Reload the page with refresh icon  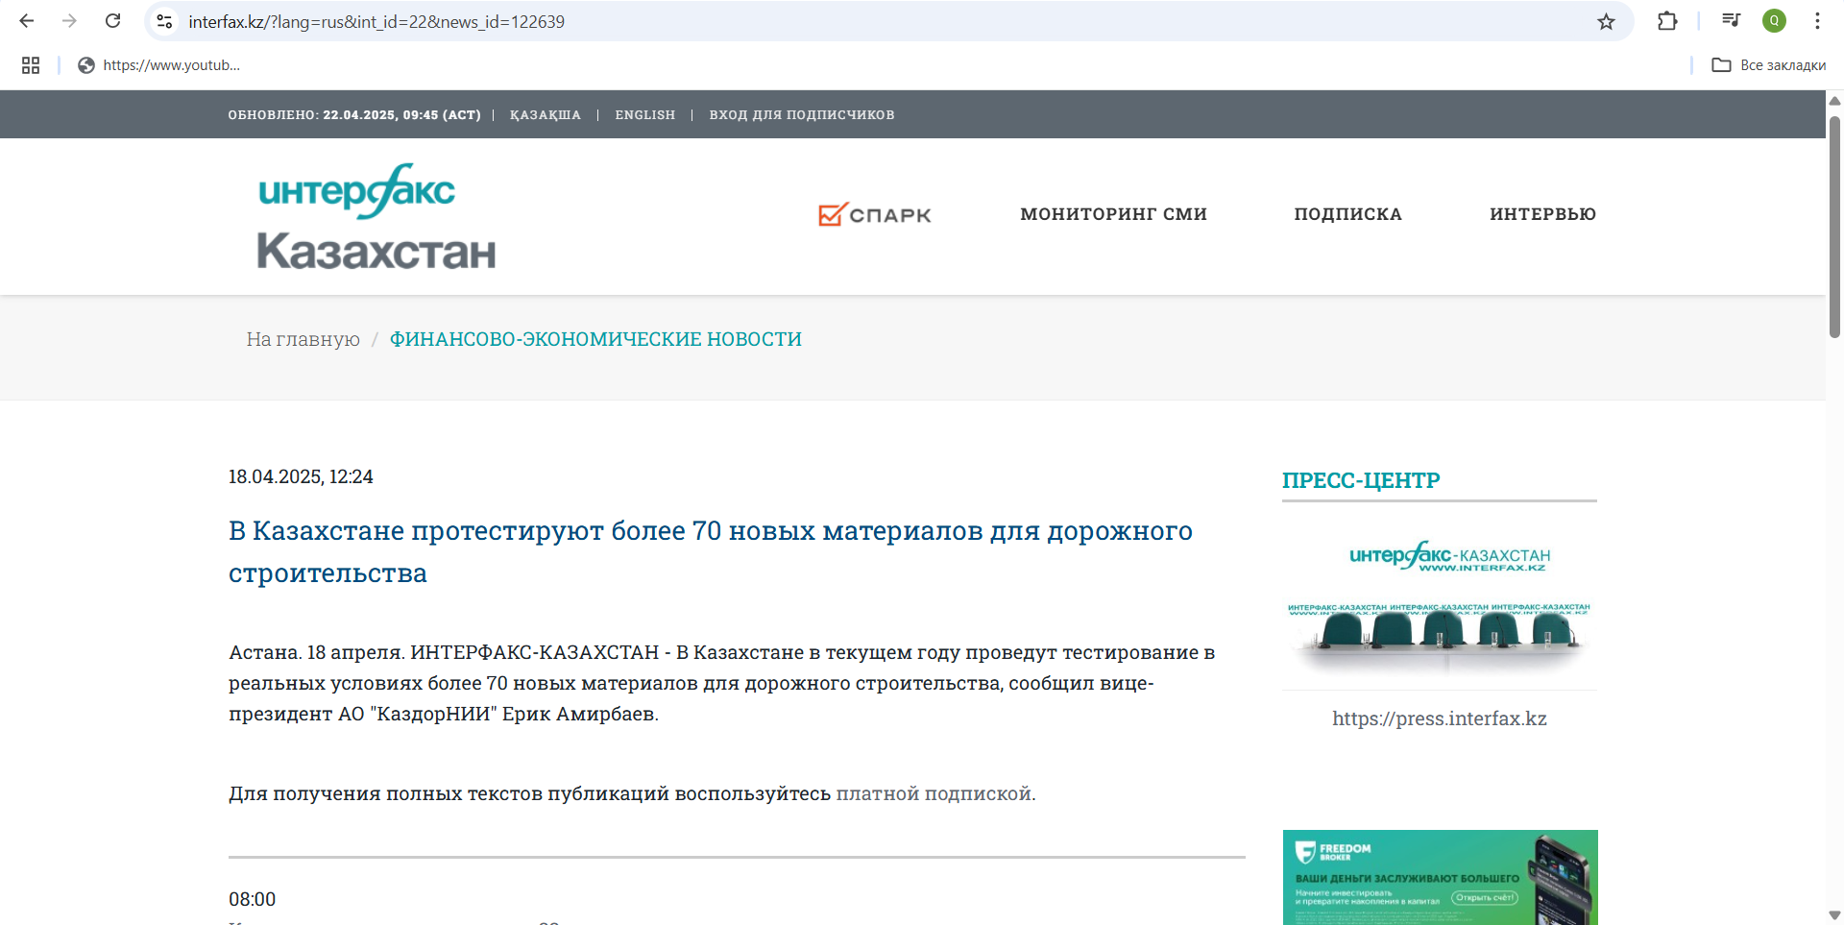112,21
